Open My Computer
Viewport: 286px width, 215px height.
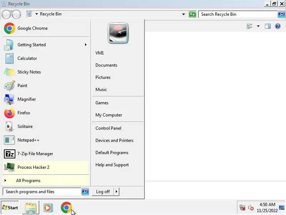pos(109,115)
